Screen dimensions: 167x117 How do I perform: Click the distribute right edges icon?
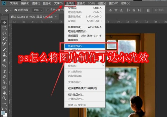139,10
